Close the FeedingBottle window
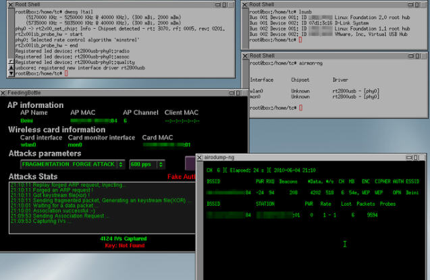This screenshot has width=430, height=280. 3,93
